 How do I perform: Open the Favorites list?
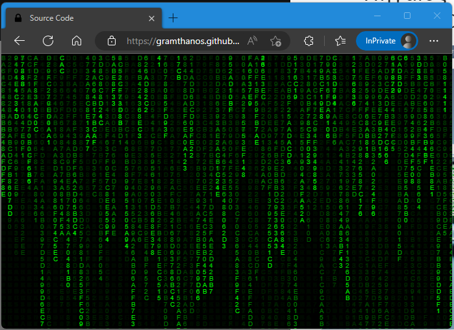tap(340, 41)
